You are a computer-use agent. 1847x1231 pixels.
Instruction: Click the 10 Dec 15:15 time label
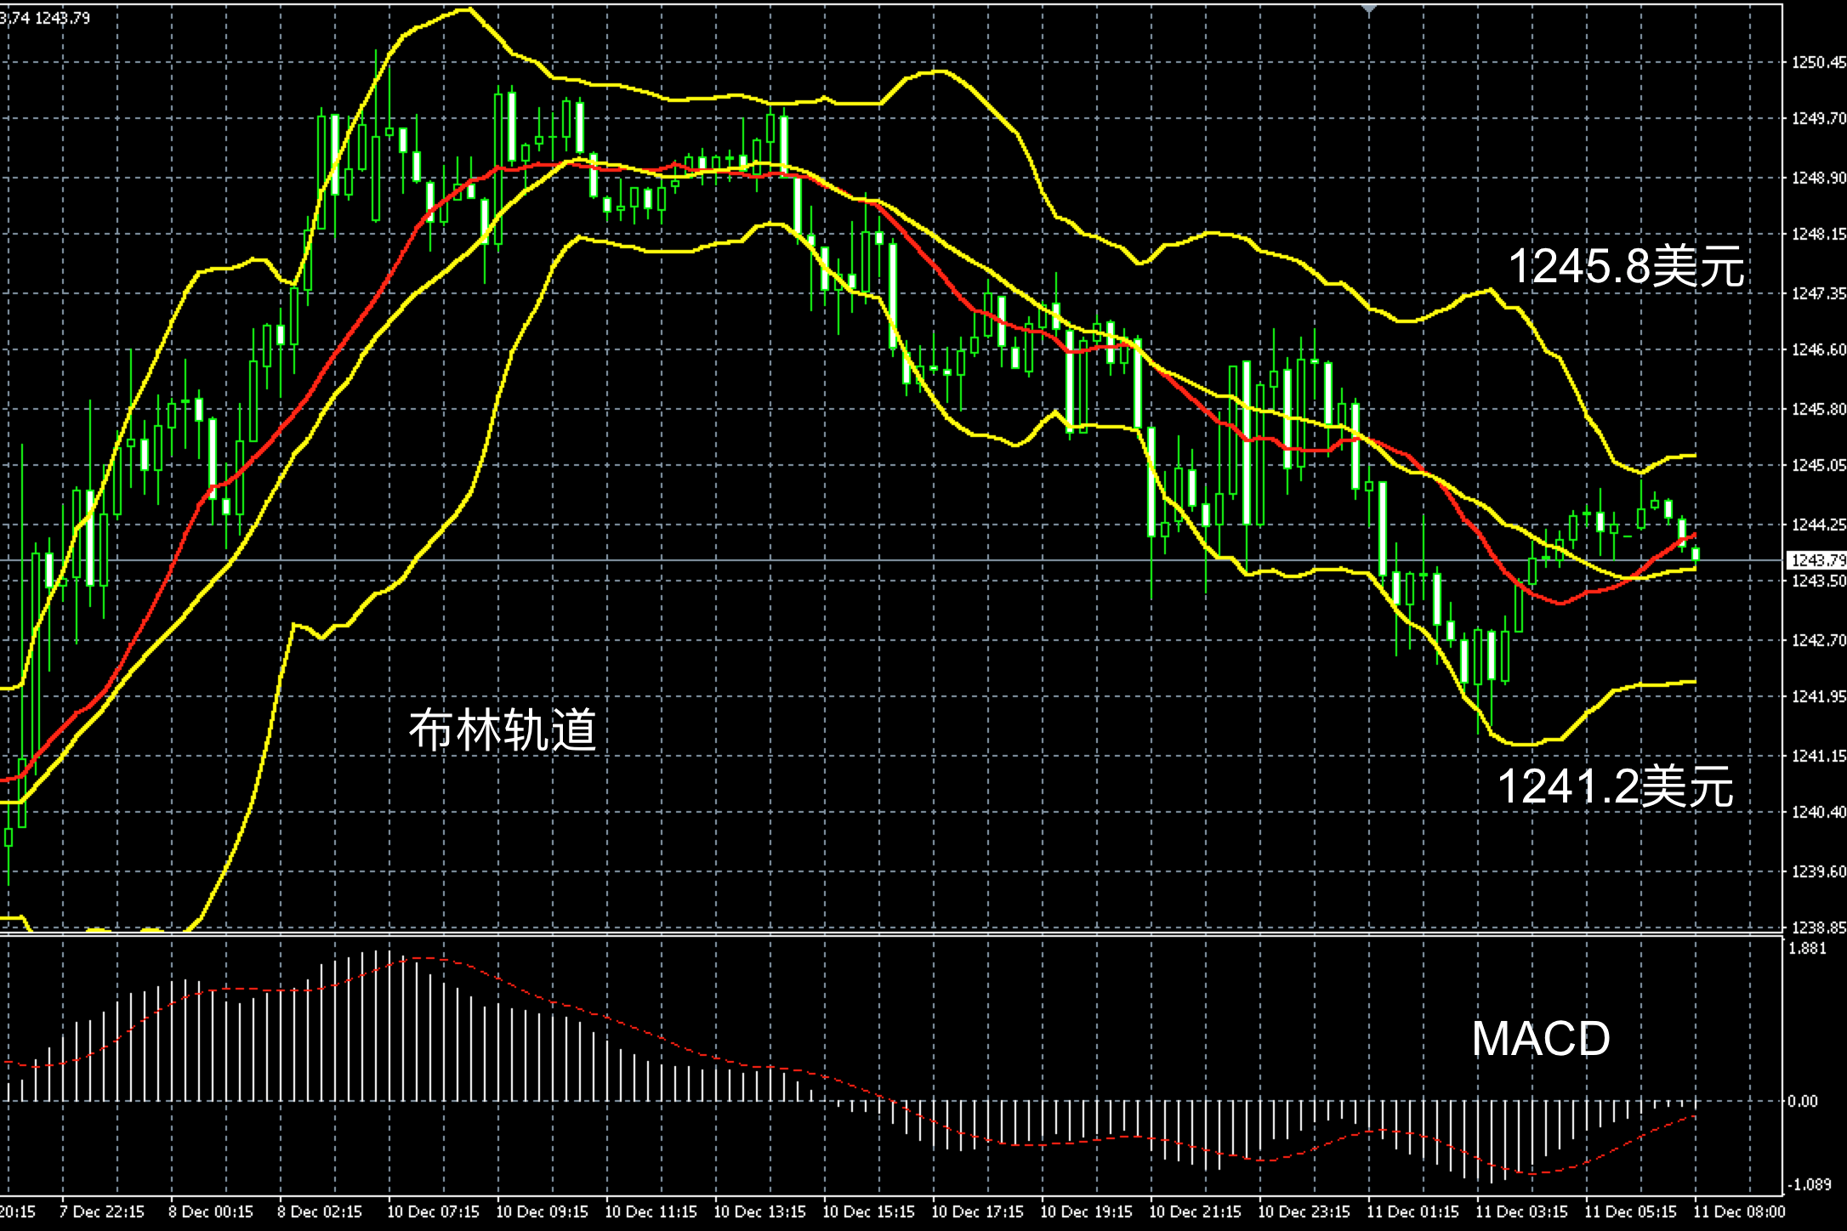(x=868, y=1211)
